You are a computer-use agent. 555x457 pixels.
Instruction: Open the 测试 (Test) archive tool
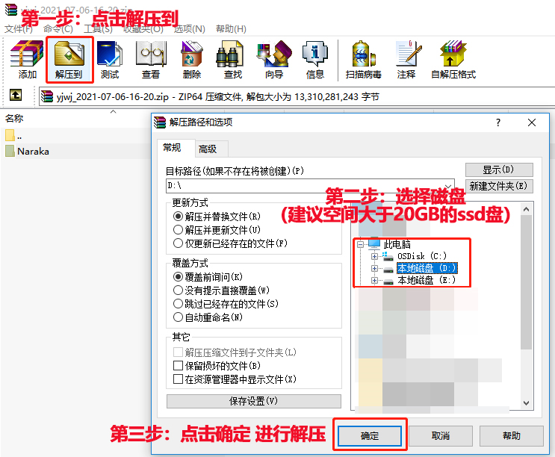click(x=110, y=59)
